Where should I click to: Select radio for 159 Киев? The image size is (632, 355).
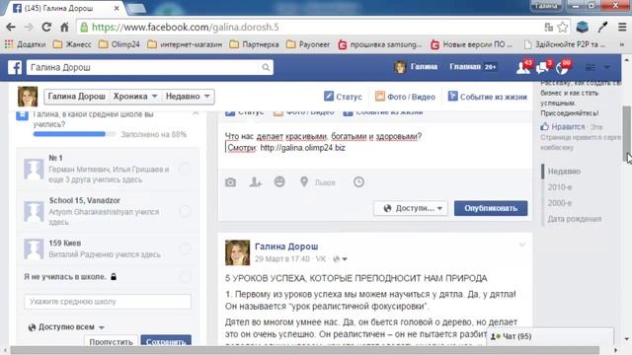click(185, 248)
